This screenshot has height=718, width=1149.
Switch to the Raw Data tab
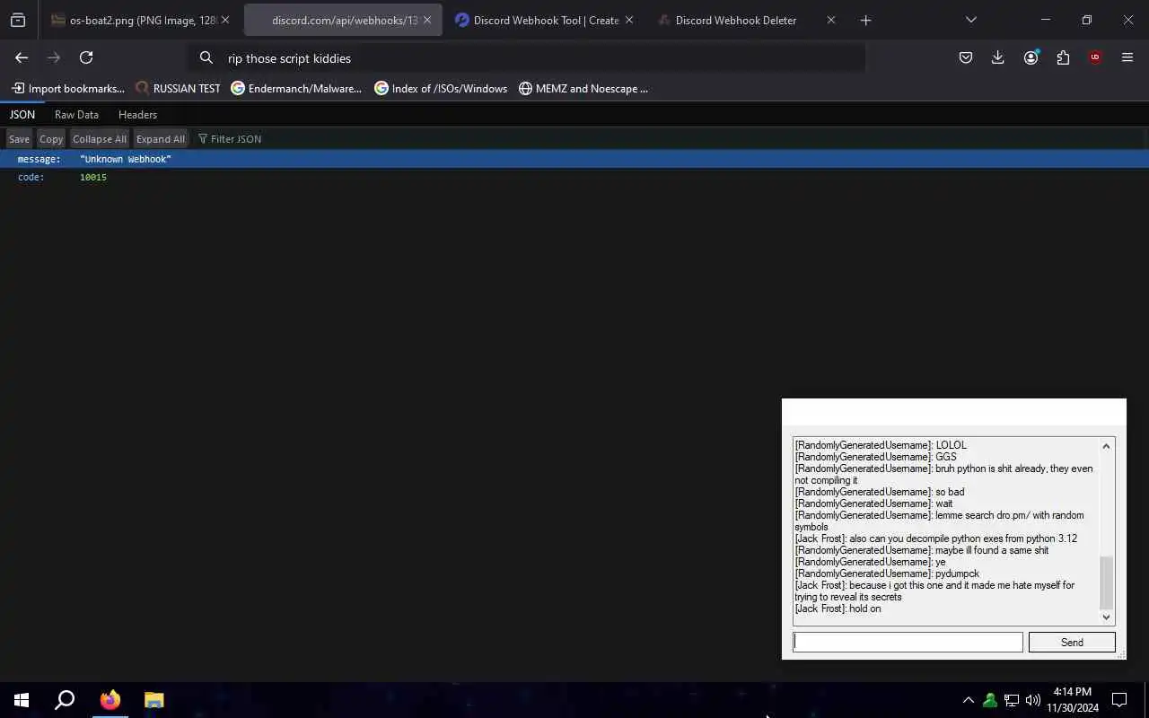point(76,114)
